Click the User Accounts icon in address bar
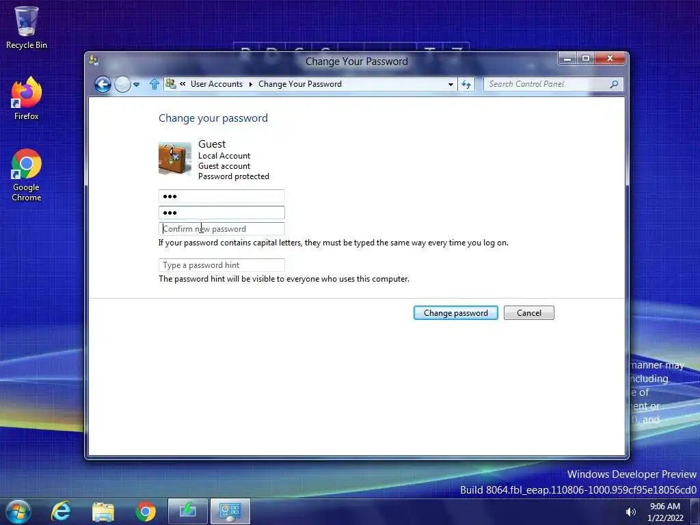Viewport: 700px width, 525px height. [x=170, y=83]
